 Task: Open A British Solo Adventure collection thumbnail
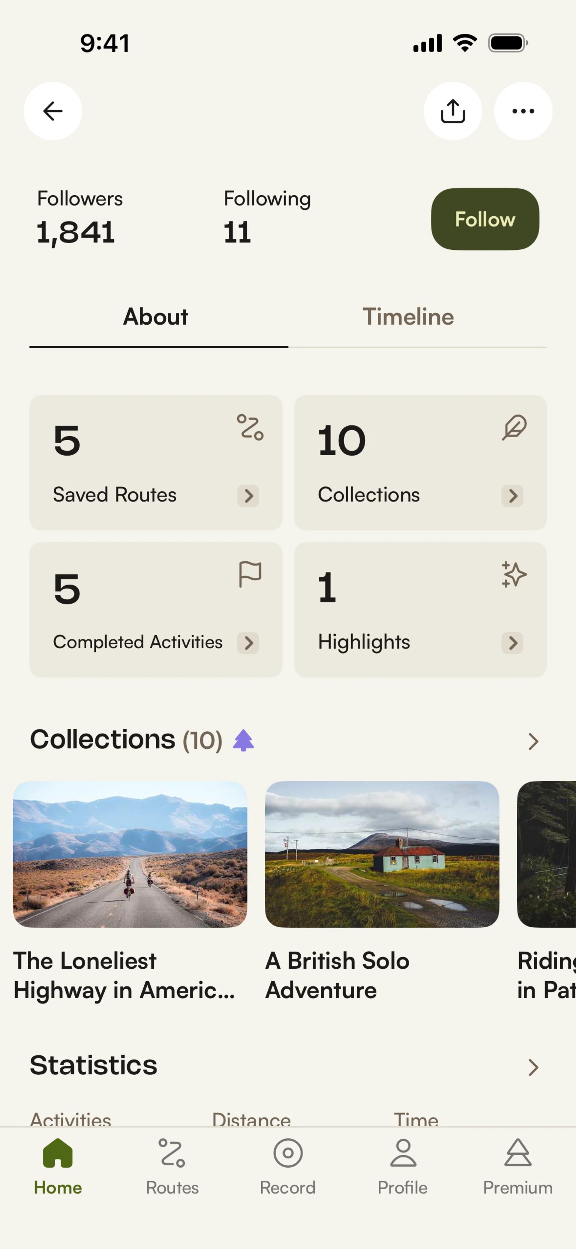click(382, 854)
